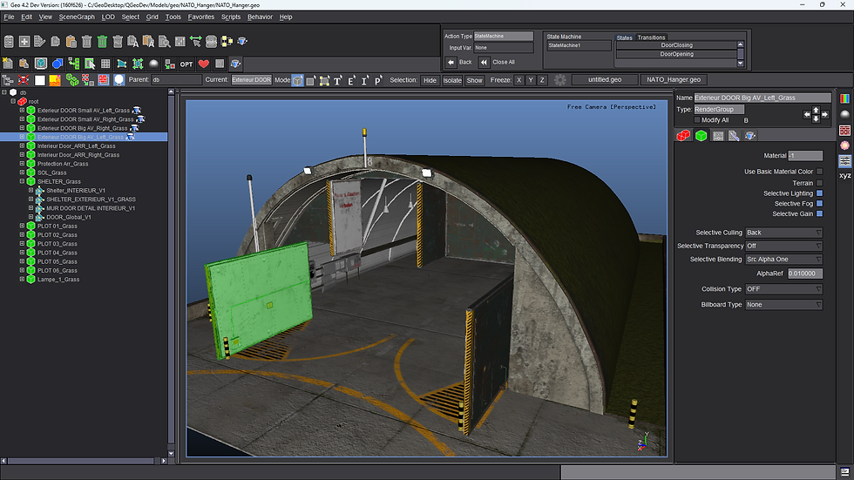Click the gear settings icon near Freeze

(x=559, y=80)
